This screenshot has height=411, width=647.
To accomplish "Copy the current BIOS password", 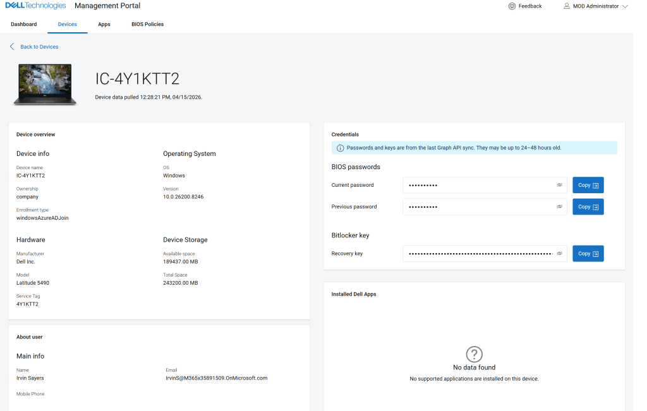I will click(x=588, y=186).
